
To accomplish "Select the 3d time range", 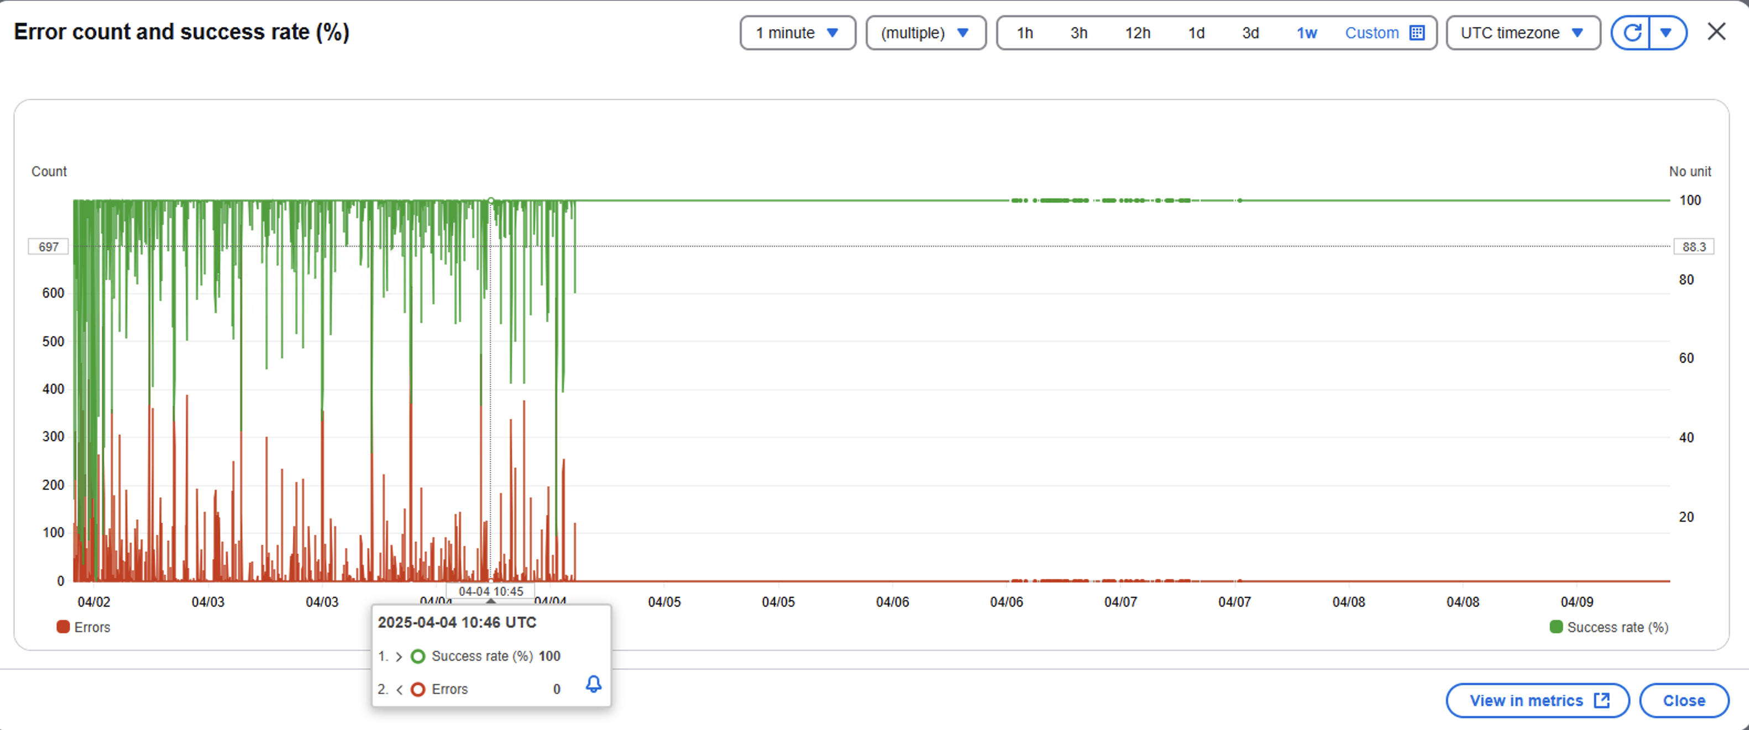I will pyautogui.click(x=1250, y=33).
